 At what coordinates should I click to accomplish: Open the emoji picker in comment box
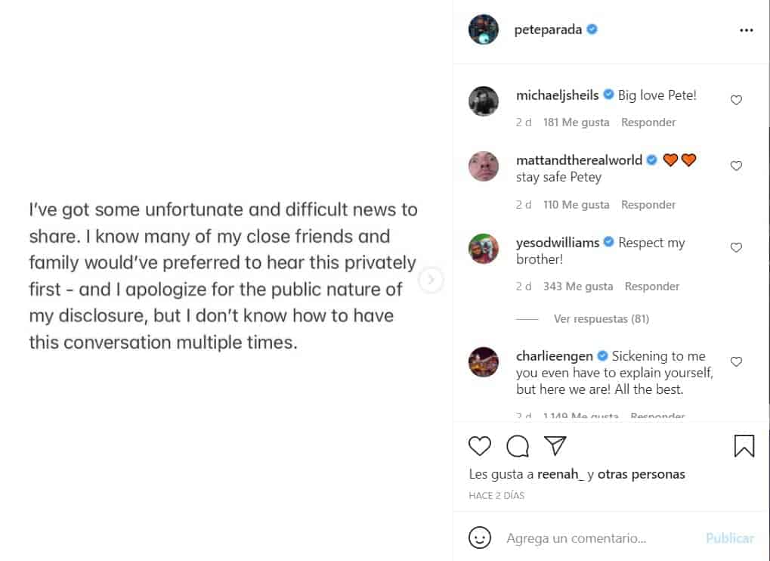[480, 538]
